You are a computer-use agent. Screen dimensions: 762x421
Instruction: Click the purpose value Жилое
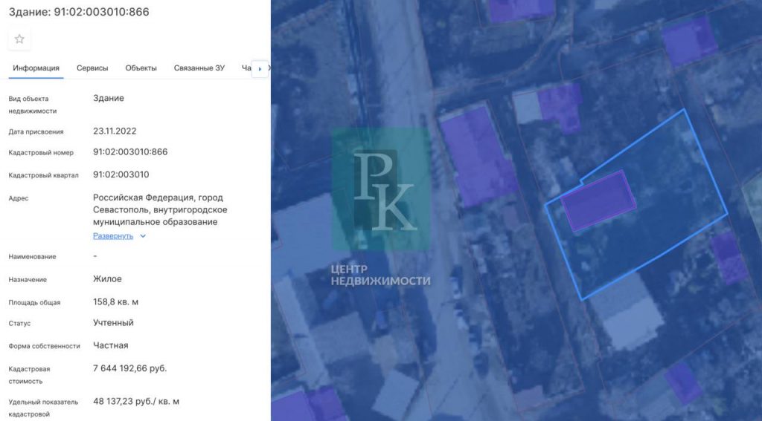107,279
